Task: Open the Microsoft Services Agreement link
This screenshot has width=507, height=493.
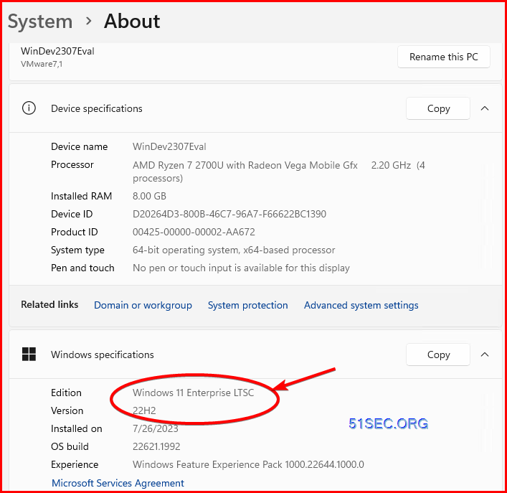Action: 118,483
